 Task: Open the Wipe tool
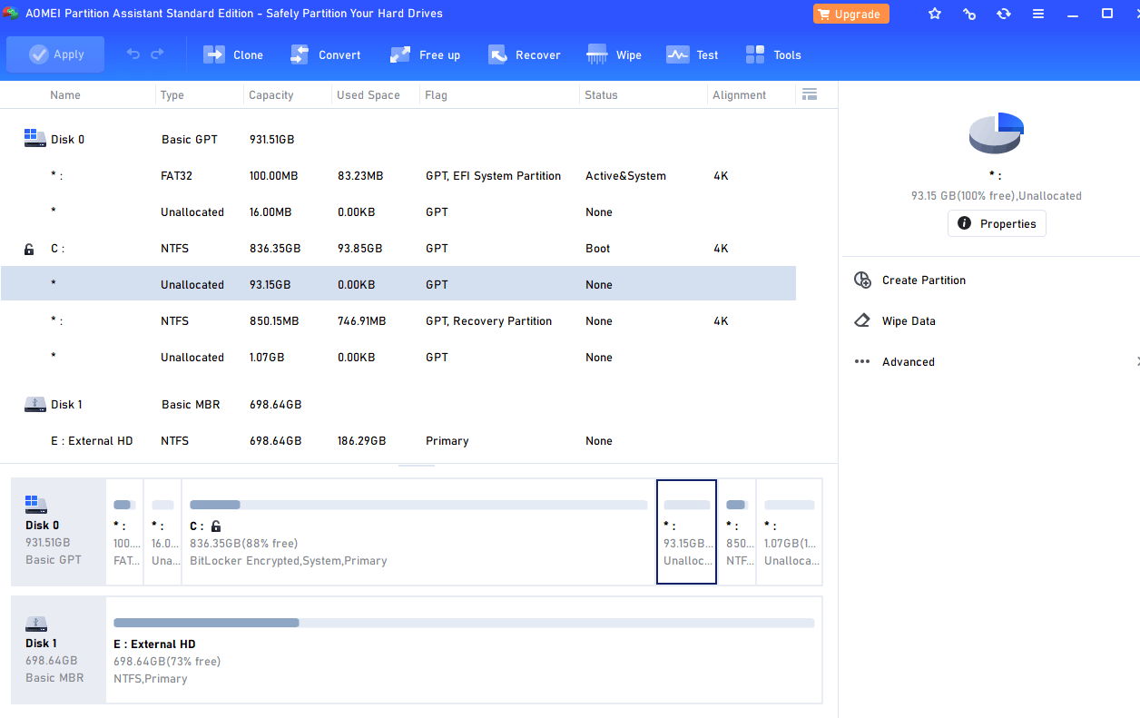(614, 54)
